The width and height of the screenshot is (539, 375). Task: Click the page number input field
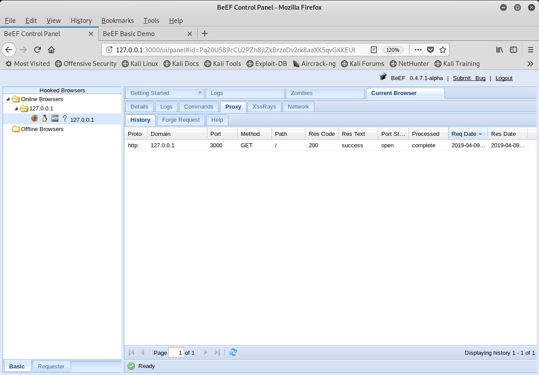176,352
